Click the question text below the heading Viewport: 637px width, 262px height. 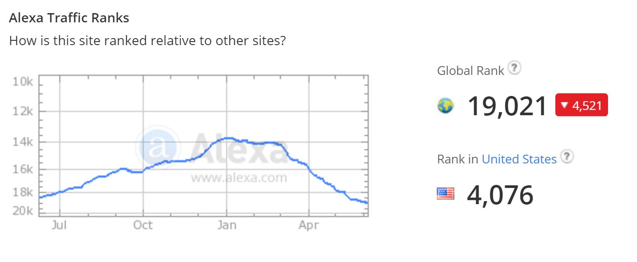point(148,41)
